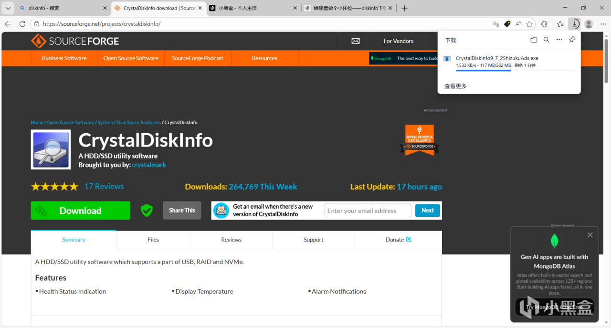Screen dimensions: 611x328
Task: Click the email subscription envelope icon
Action: point(221,211)
